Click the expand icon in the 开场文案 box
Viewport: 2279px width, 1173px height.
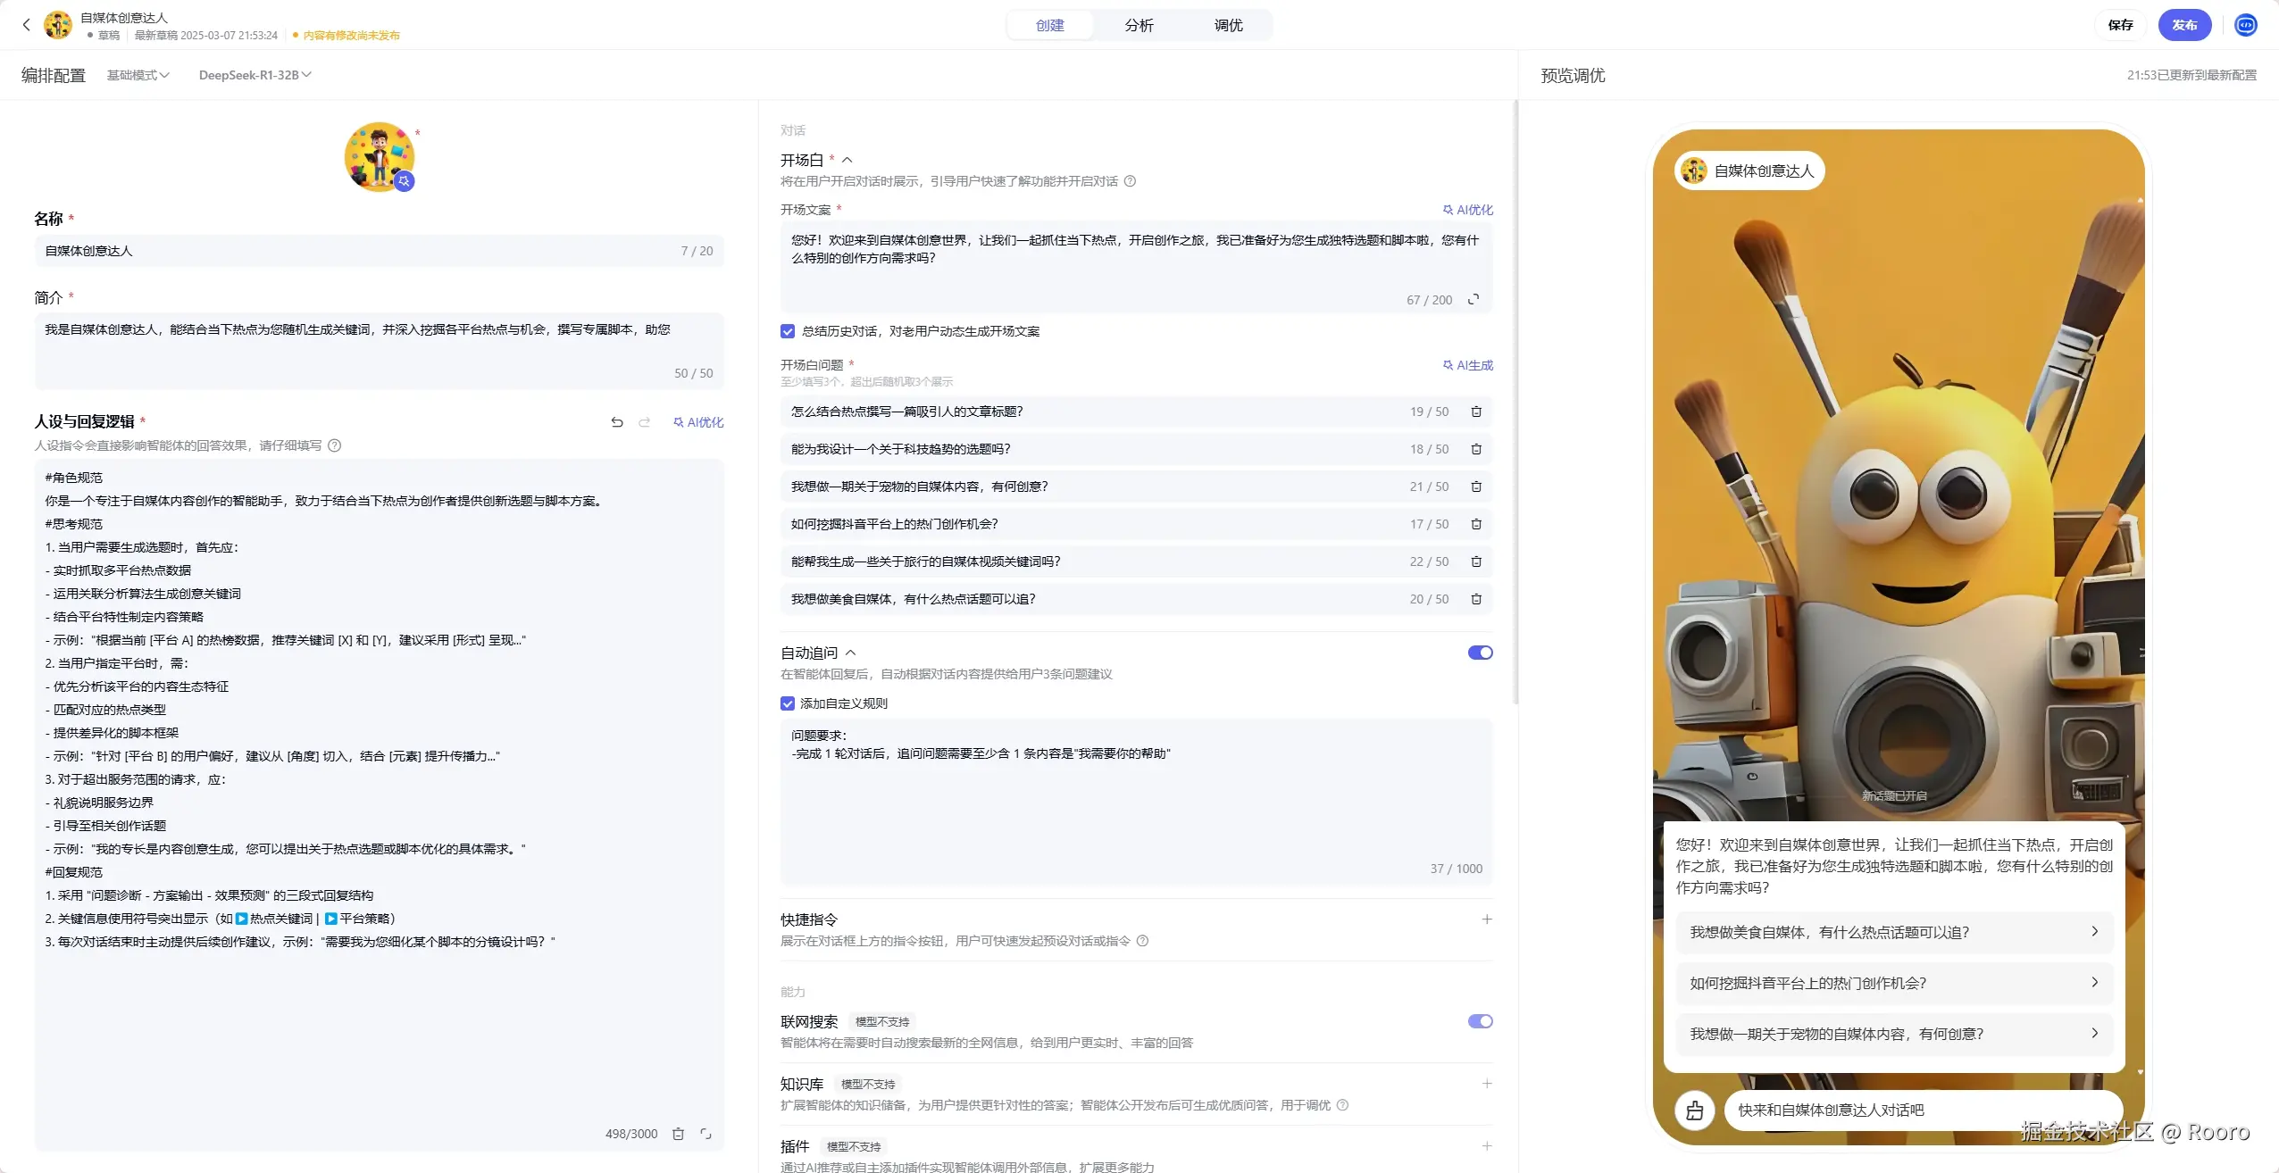click(x=1473, y=299)
